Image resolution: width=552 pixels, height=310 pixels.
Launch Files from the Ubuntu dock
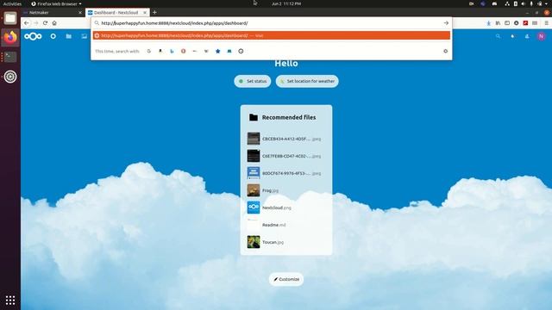pos(10,18)
